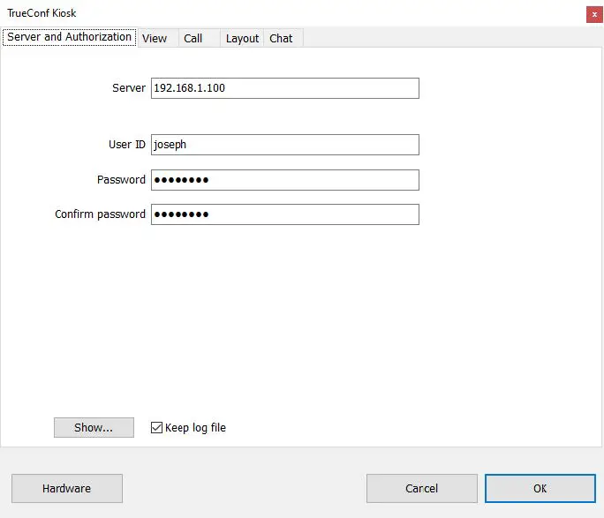Viewport: 604px width, 518px height.
Task: Close the TrueConf Kiosk window
Action: [x=594, y=15]
